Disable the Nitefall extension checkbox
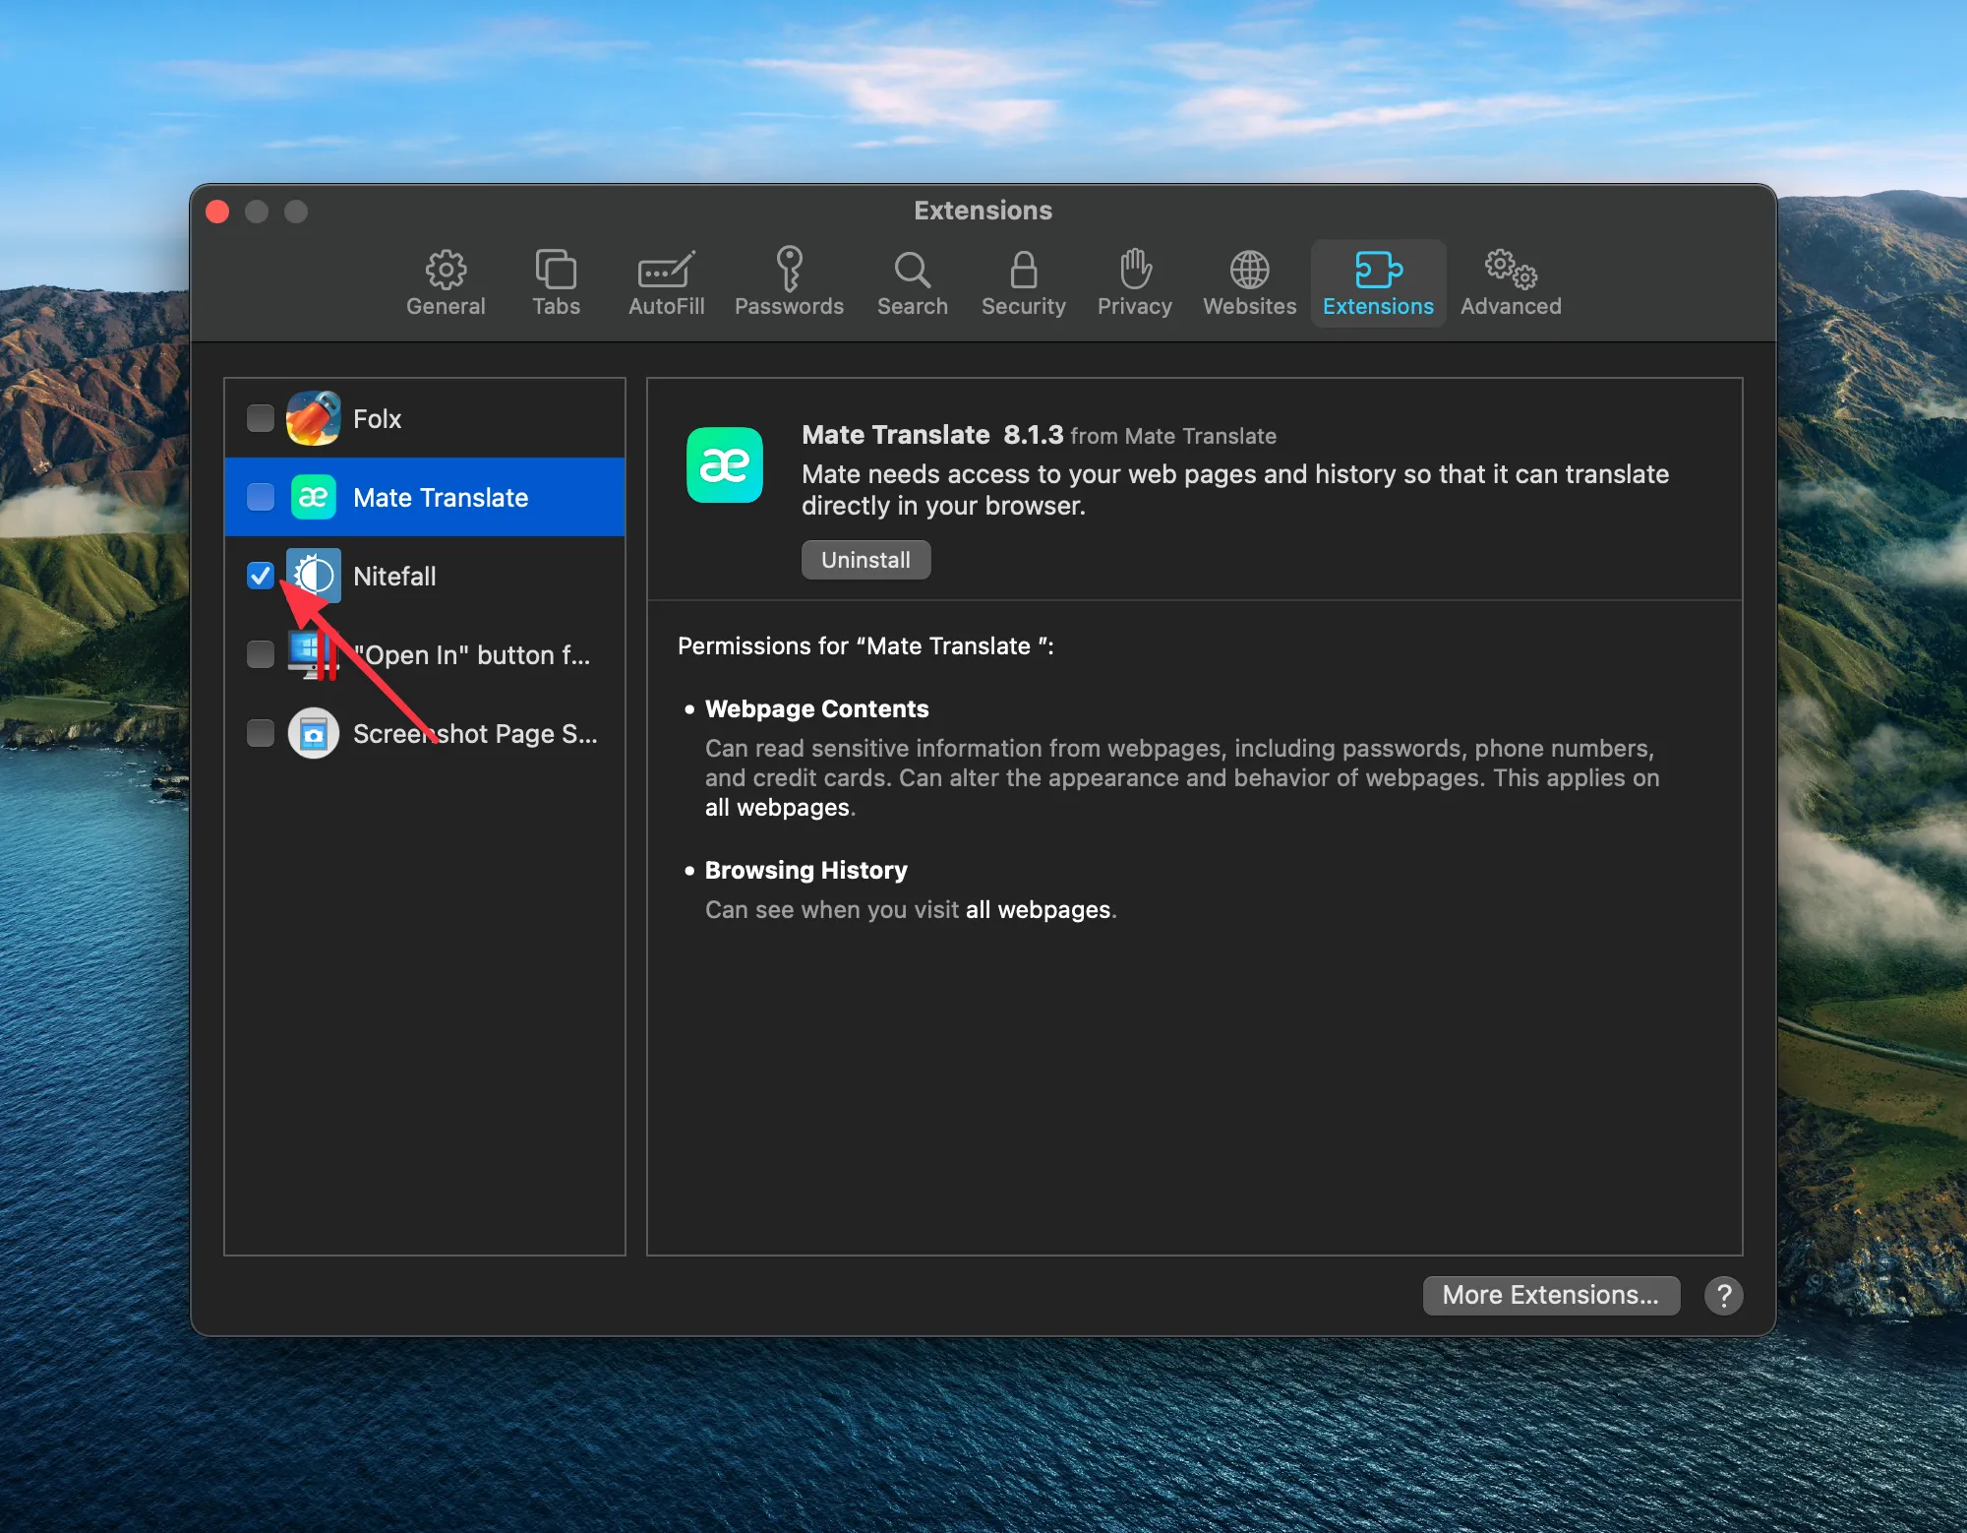 pos(261,576)
